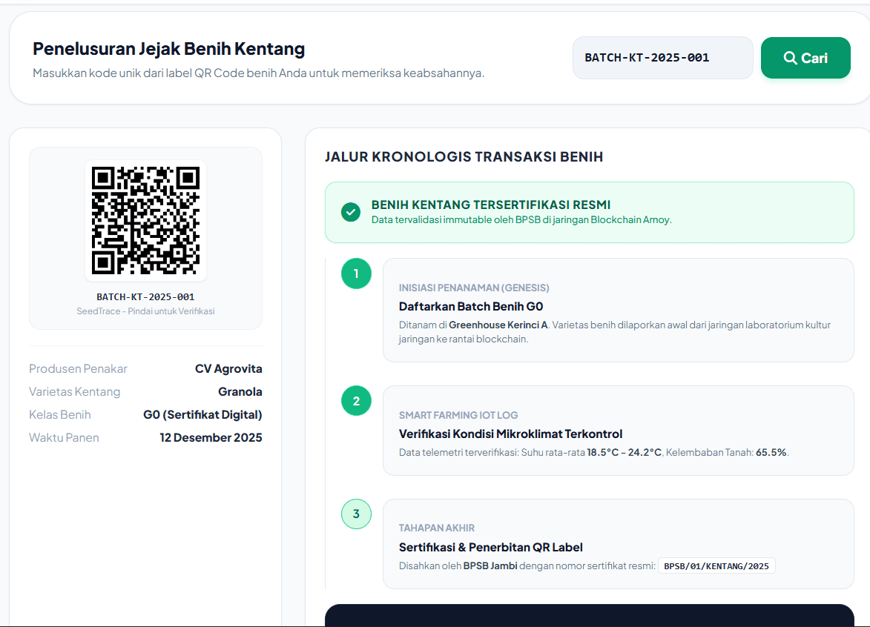Focus the batch code search input field
Image resolution: width=870 pixels, height=627 pixels.
[662, 58]
